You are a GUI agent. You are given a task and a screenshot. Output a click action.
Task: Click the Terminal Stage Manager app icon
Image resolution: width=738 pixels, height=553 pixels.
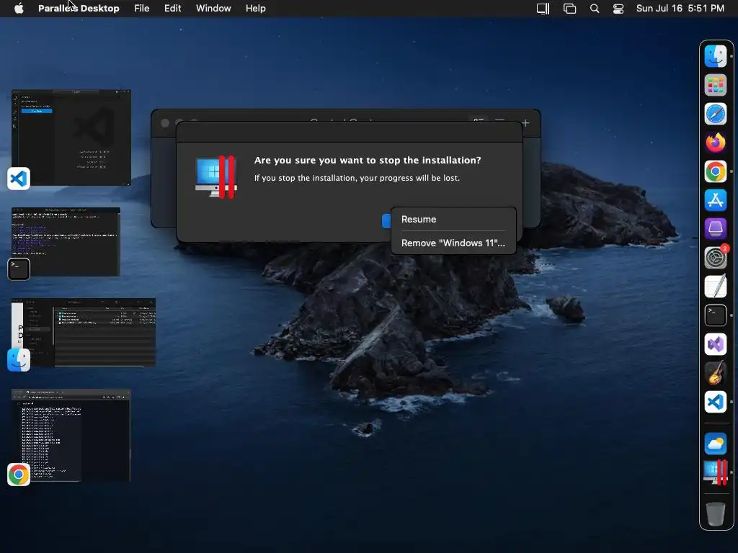click(x=19, y=269)
